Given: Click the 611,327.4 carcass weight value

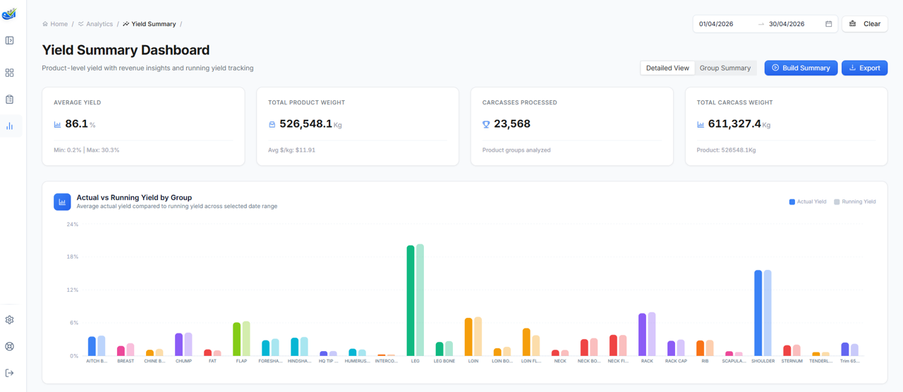Looking at the screenshot, I should [734, 124].
